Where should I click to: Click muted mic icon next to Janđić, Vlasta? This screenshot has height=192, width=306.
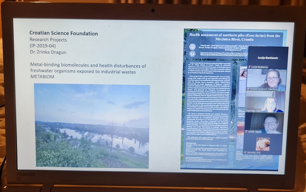(248, 130)
